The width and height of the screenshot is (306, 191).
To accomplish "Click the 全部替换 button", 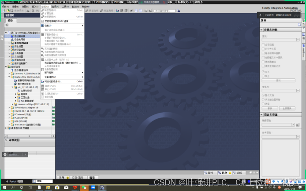I will [x=287, y=108].
